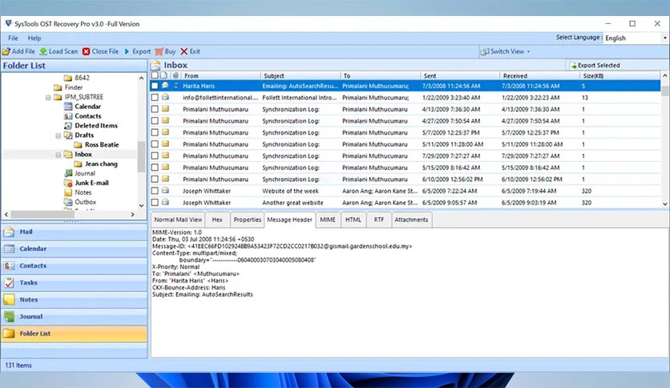Viewport: 670px width, 388px height.
Task: Click the Exit red X icon
Action: click(x=184, y=51)
